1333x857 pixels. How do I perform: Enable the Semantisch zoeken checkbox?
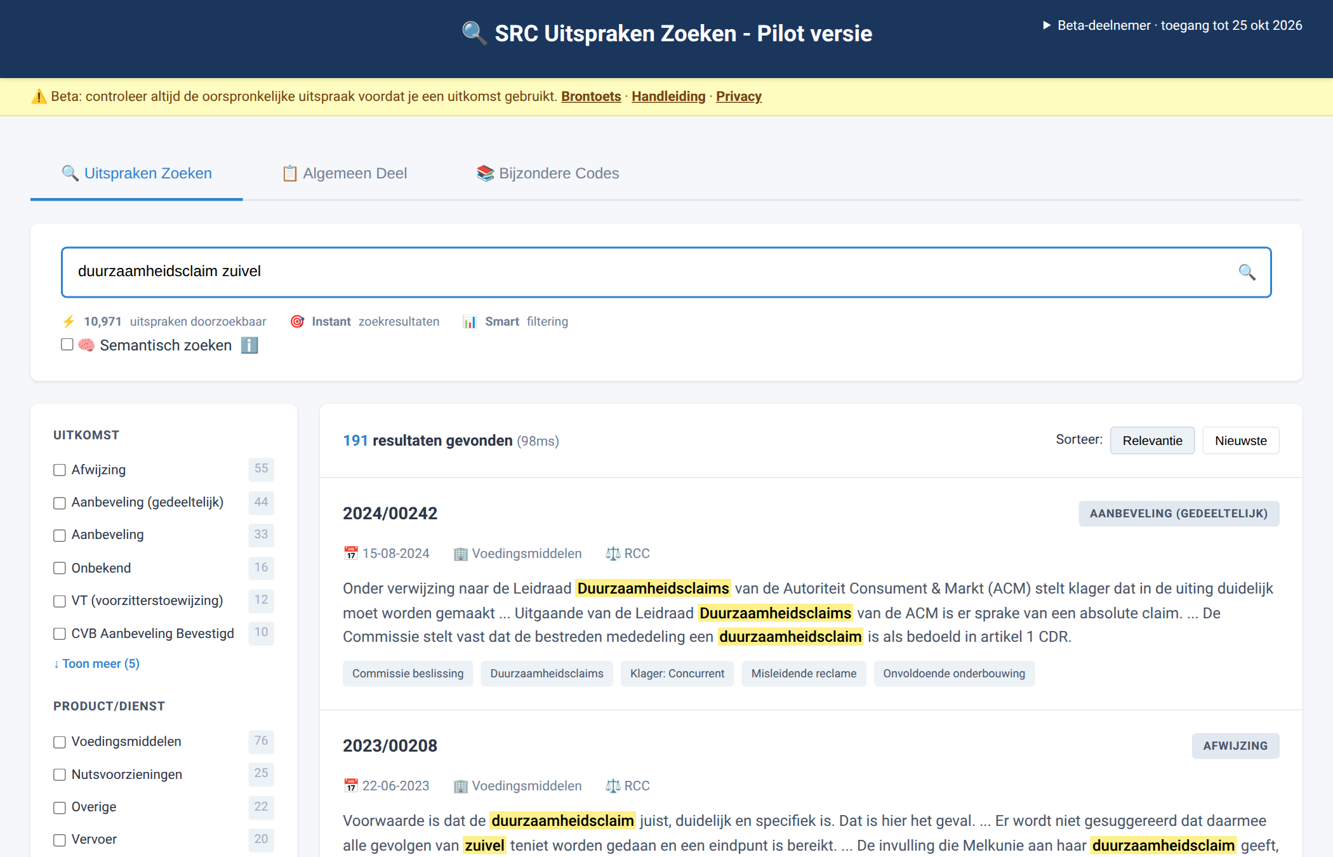click(67, 345)
